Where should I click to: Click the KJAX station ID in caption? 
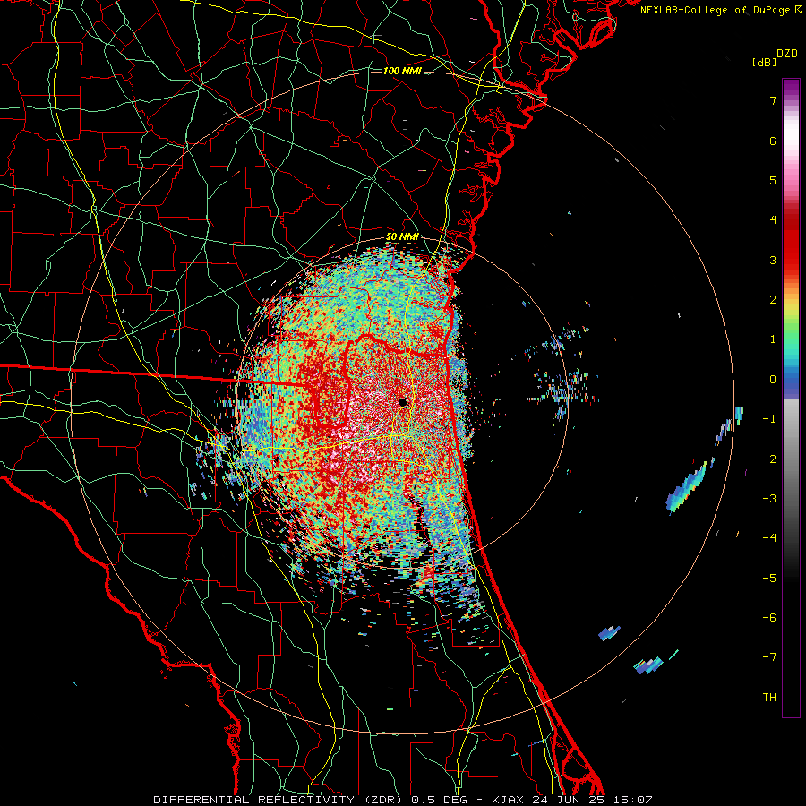[508, 800]
